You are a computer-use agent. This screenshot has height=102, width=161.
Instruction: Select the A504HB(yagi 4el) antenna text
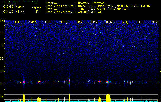click(x=90, y=12)
